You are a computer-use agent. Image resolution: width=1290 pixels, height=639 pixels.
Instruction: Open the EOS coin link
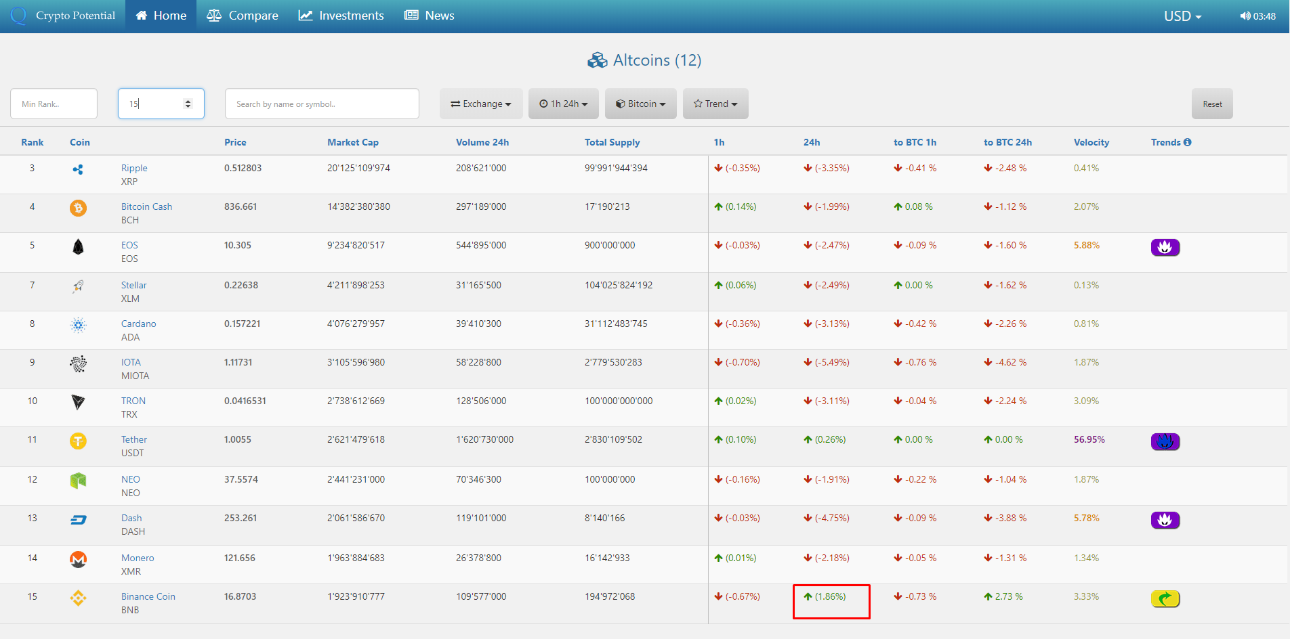[x=129, y=245]
